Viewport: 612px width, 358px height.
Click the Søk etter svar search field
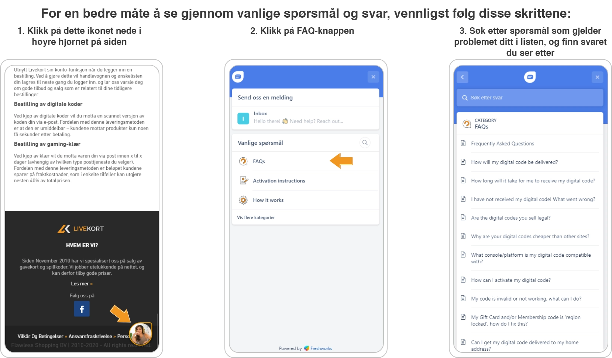pos(530,98)
